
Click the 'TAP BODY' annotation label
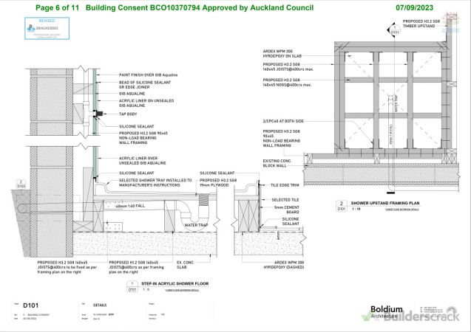129,114
